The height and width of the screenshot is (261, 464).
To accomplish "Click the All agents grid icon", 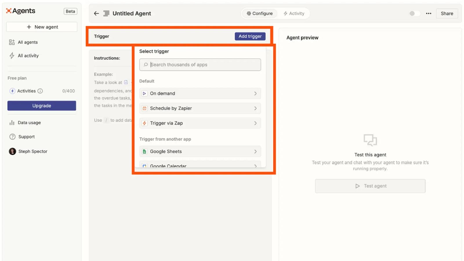I will click(12, 42).
